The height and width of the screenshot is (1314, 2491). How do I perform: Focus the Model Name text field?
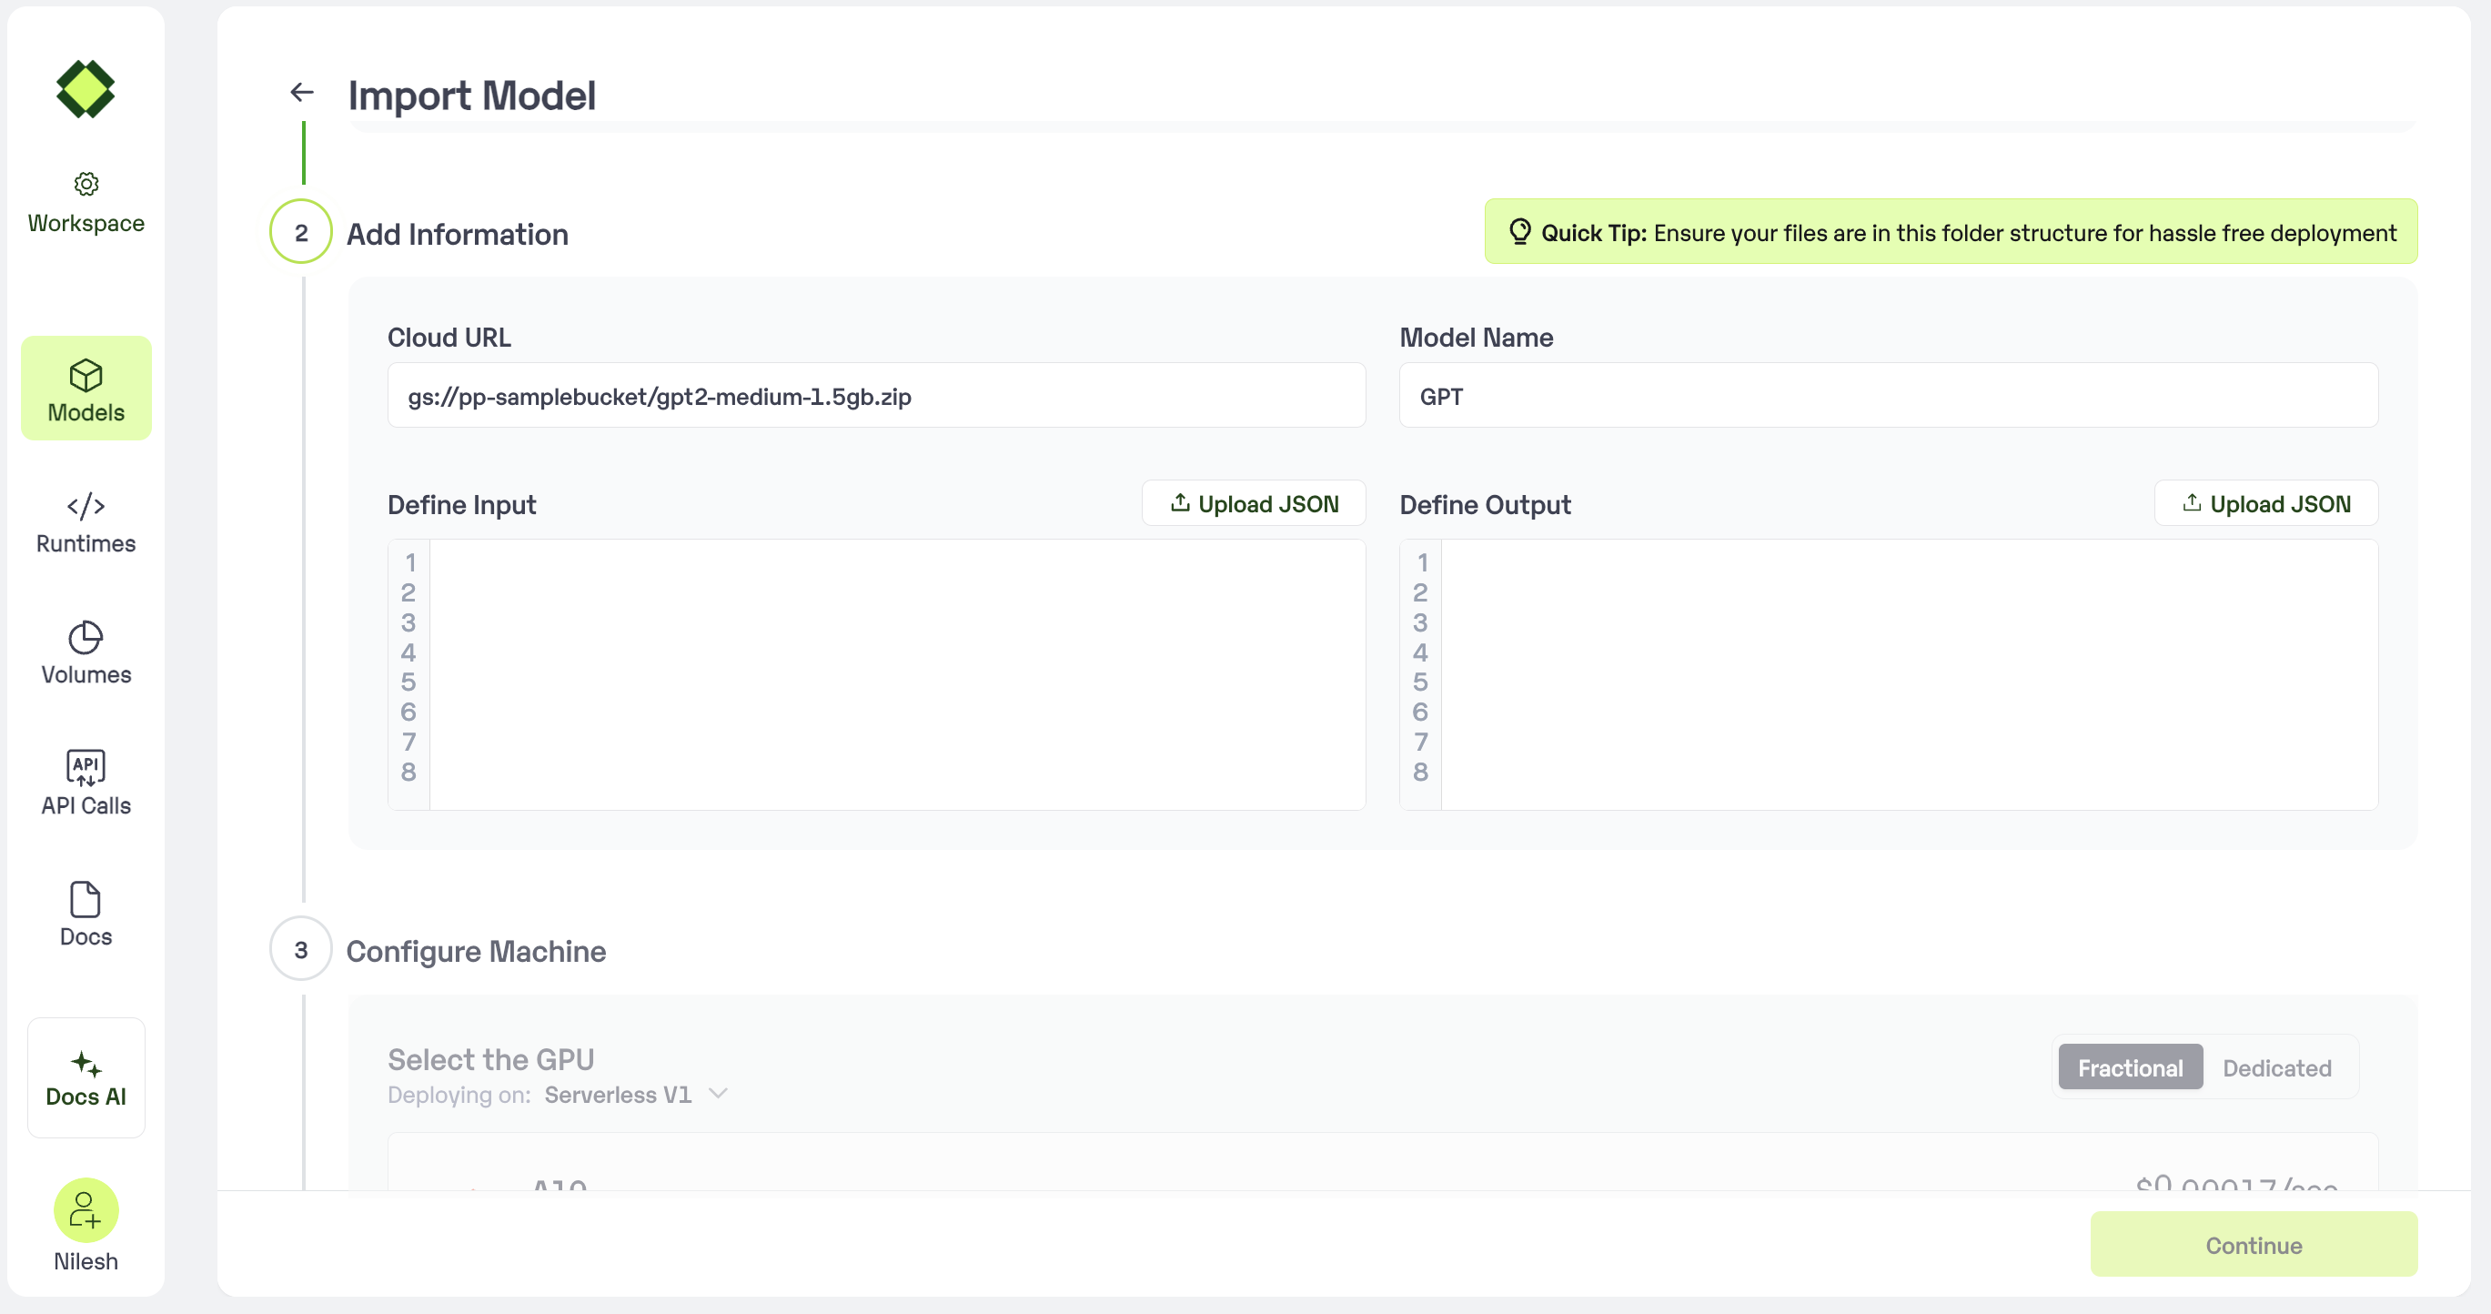(1888, 397)
